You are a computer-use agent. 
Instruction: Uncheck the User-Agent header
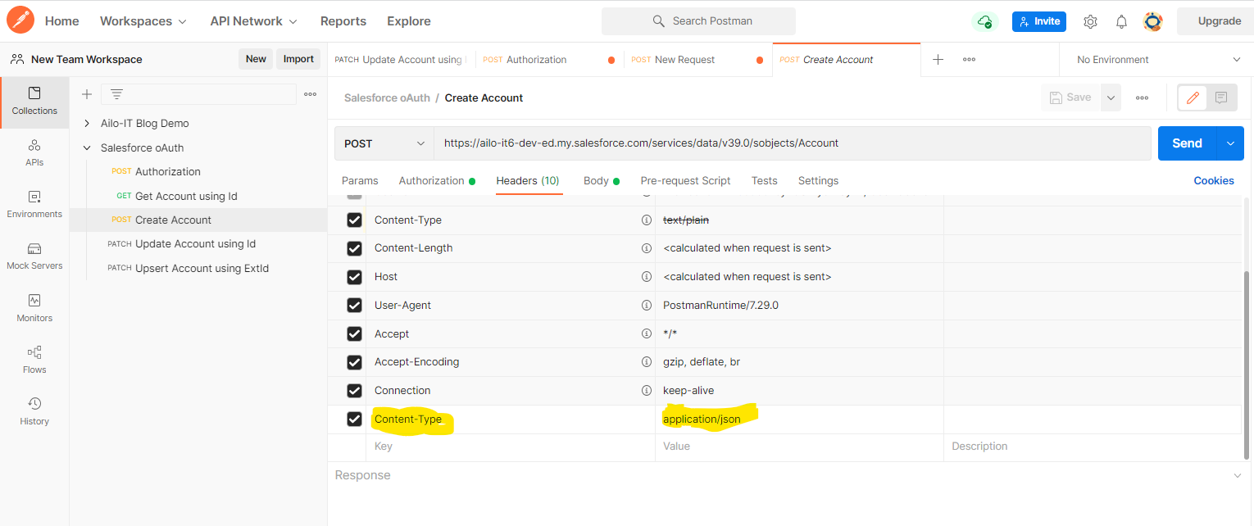[x=354, y=305]
